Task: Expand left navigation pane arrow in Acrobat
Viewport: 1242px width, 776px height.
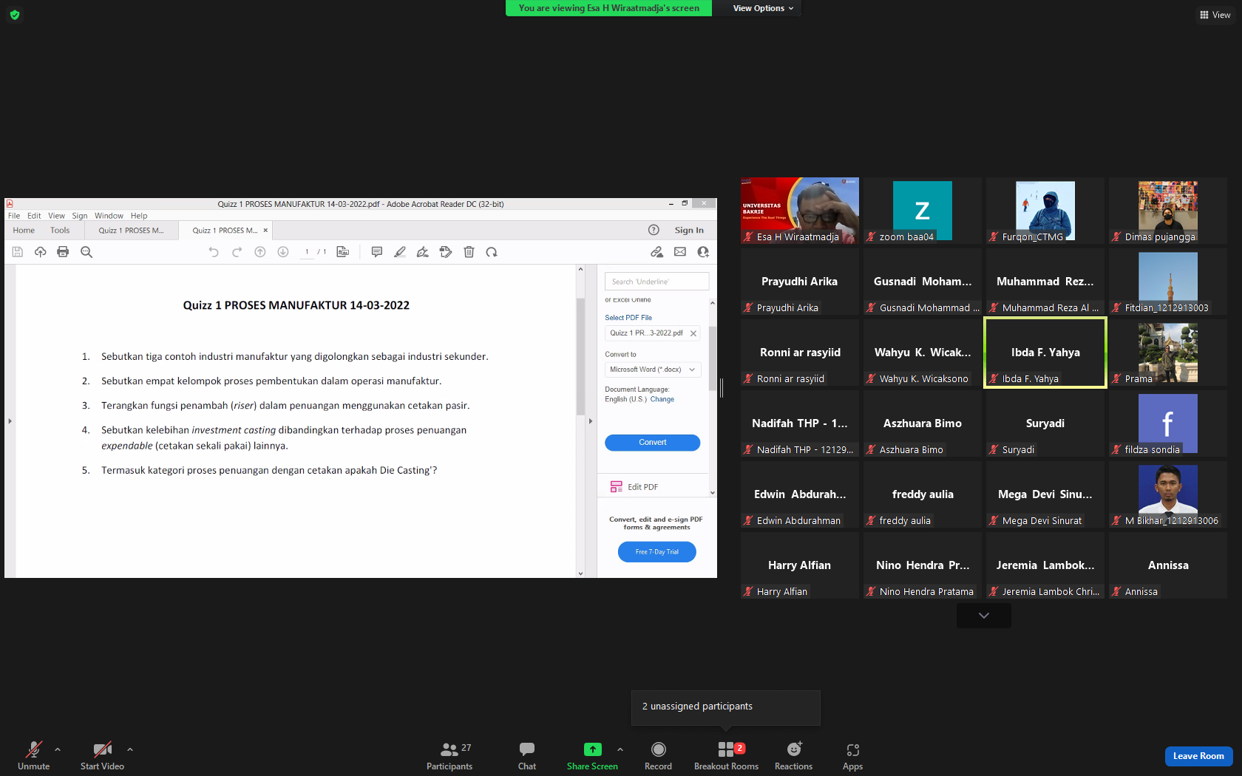Action: click(10, 421)
